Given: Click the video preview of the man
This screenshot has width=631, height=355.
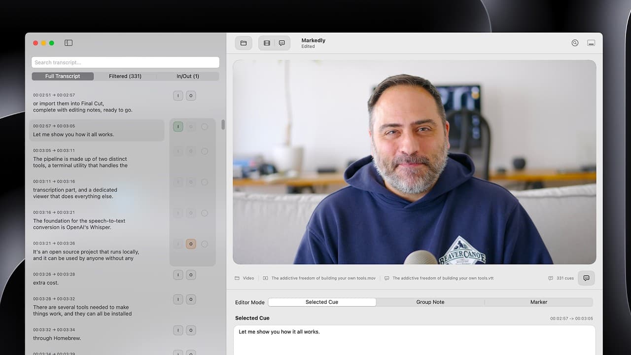Looking at the screenshot, I should pos(415,162).
